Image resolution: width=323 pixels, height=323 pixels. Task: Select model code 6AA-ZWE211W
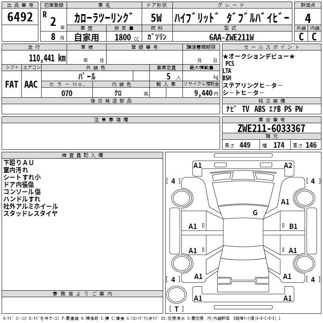pos(231,37)
